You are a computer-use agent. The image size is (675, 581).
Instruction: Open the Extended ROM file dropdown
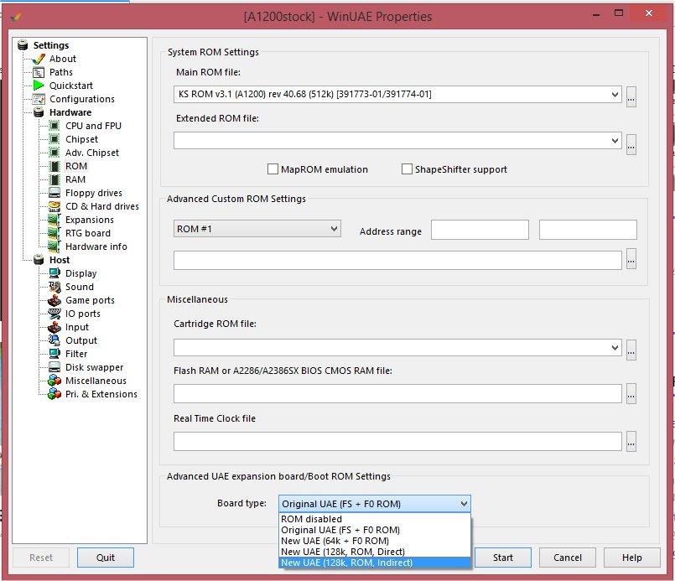point(615,140)
